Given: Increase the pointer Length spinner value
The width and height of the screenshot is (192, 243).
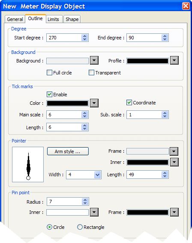Looking at the screenshot, I should 165,173.
